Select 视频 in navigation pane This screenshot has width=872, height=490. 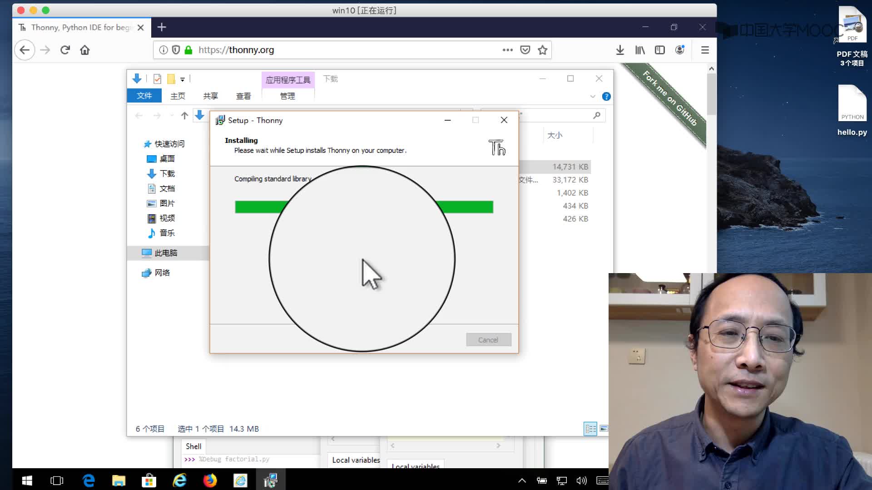tap(161, 218)
